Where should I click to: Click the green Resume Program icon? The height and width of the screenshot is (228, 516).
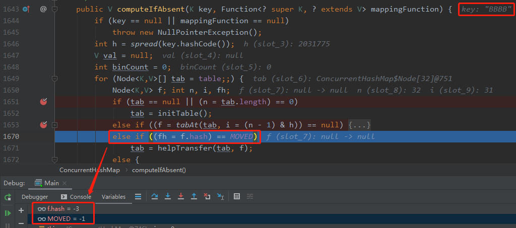coord(8,213)
